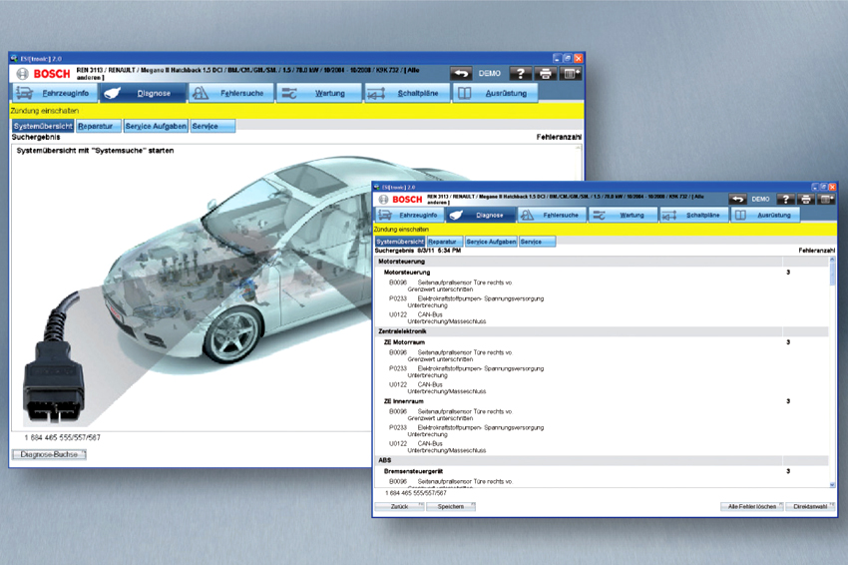Select the Systemübersicht sub-tab in the rear window

coord(43,126)
